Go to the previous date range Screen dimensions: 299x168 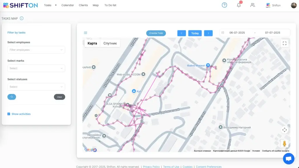point(181,33)
